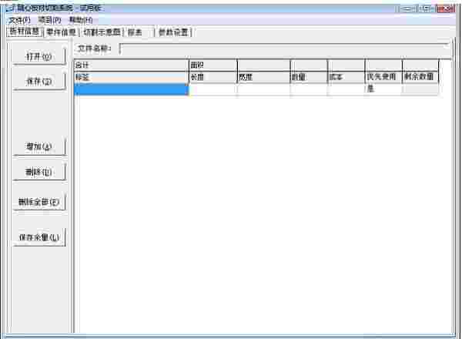Image resolution: width=462 pixels, height=339 pixels.
Task: Click the 合计 summary cell
Action: tap(131, 65)
